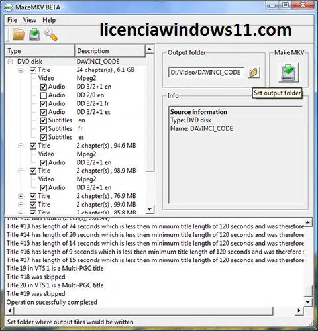The width and height of the screenshot is (318, 331).
Task: Uncheck the 6.1 GB Title checkbox
Action: [x=33, y=70]
